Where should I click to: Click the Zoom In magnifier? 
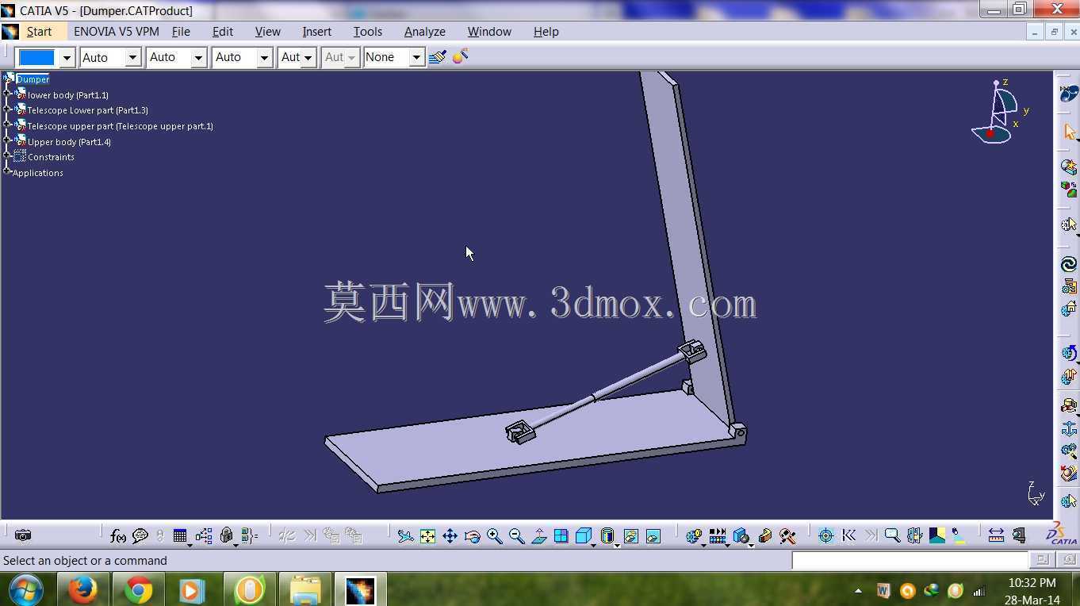(x=494, y=536)
